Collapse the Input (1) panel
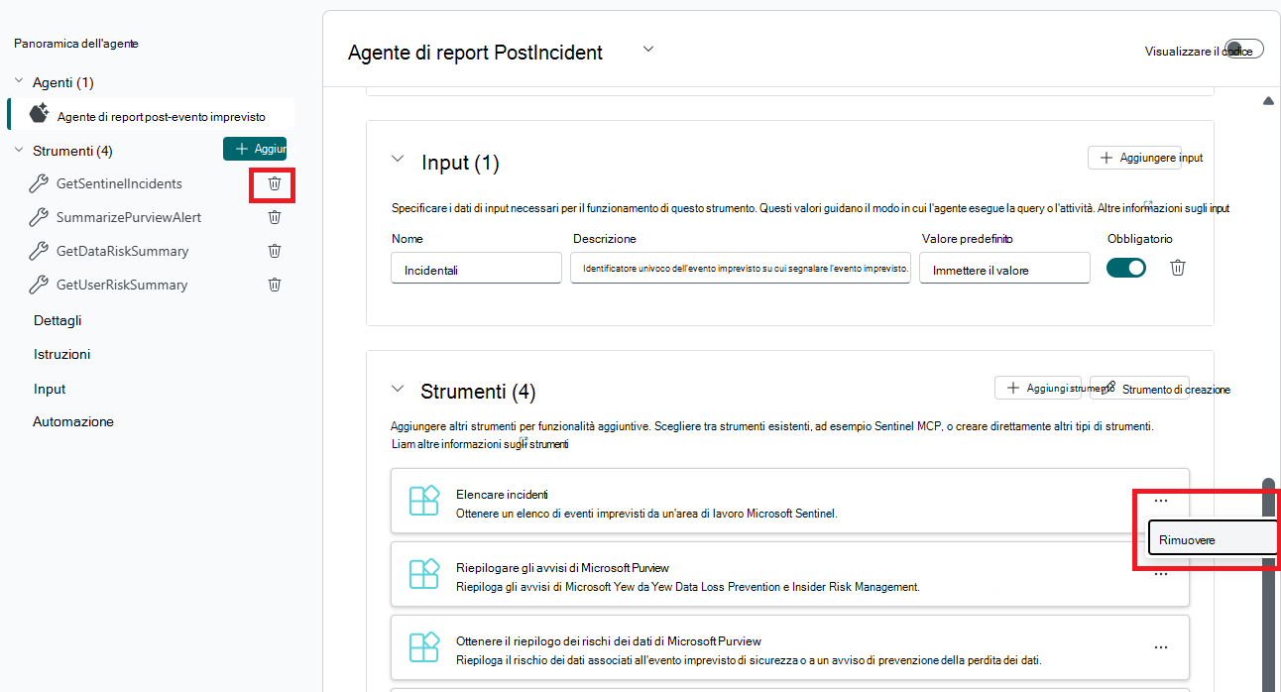 click(x=398, y=159)
